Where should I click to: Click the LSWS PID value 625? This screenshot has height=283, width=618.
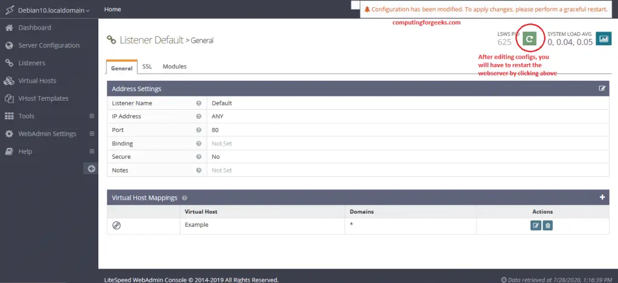coord(505,42)
